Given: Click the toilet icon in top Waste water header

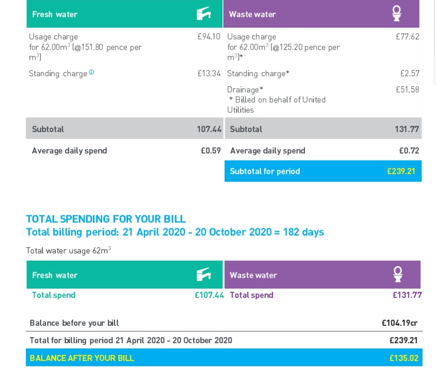Looking at the screenshot, I should (x=396, y=14).
